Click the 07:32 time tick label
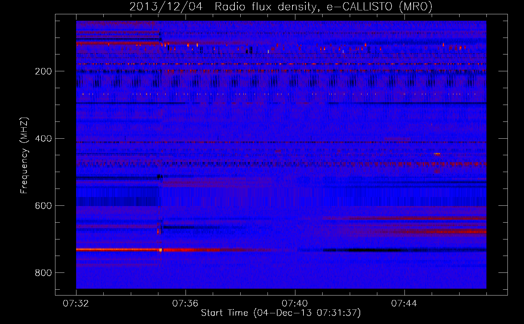This screenshot has width=524, height=324. point(76,304)
